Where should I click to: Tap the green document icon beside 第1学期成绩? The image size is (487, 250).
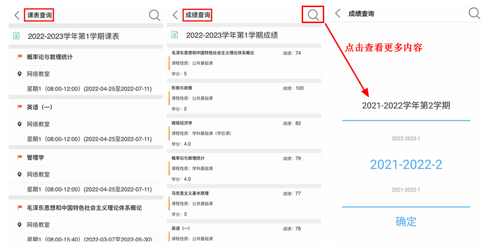pos(175,35)
